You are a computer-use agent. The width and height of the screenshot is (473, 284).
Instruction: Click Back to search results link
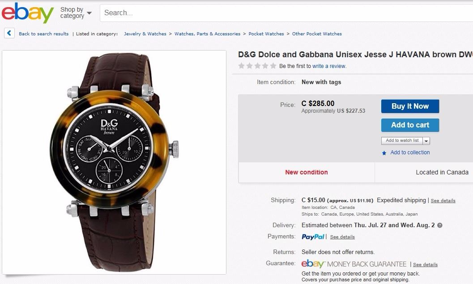44,34
